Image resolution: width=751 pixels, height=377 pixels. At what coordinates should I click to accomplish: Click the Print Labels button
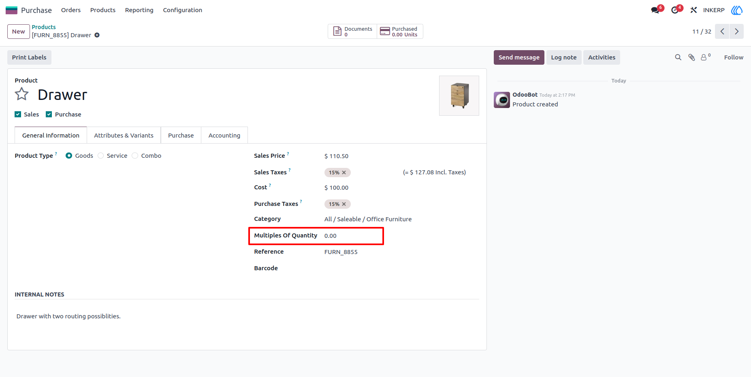coord(29,57)
